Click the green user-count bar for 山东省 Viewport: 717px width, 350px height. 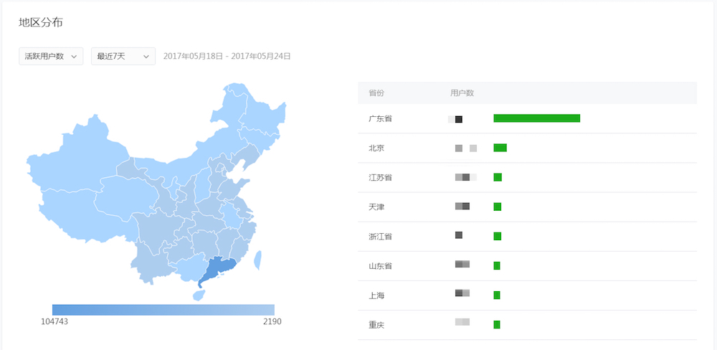point(497,266)
